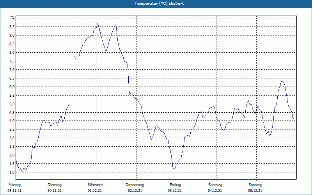Screen dimensions: 312x195
Task: Click the Samstag day label
Action: (215, 185)
